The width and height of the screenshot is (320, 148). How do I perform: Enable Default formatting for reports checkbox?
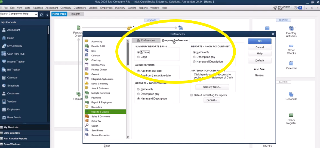pos(192,95)
